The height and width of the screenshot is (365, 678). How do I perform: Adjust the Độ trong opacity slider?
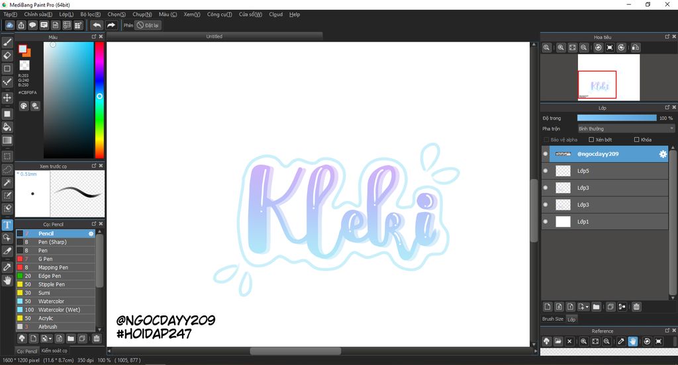(x=616, y=118)
